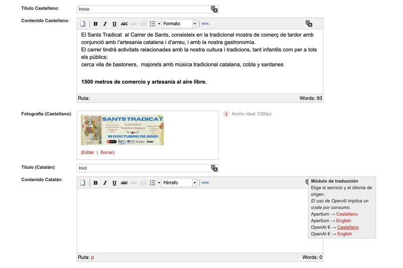The width and height of the screenshot is (403, 268).
Task: Click the Título Castellano input field
Action: coord(144,9)
